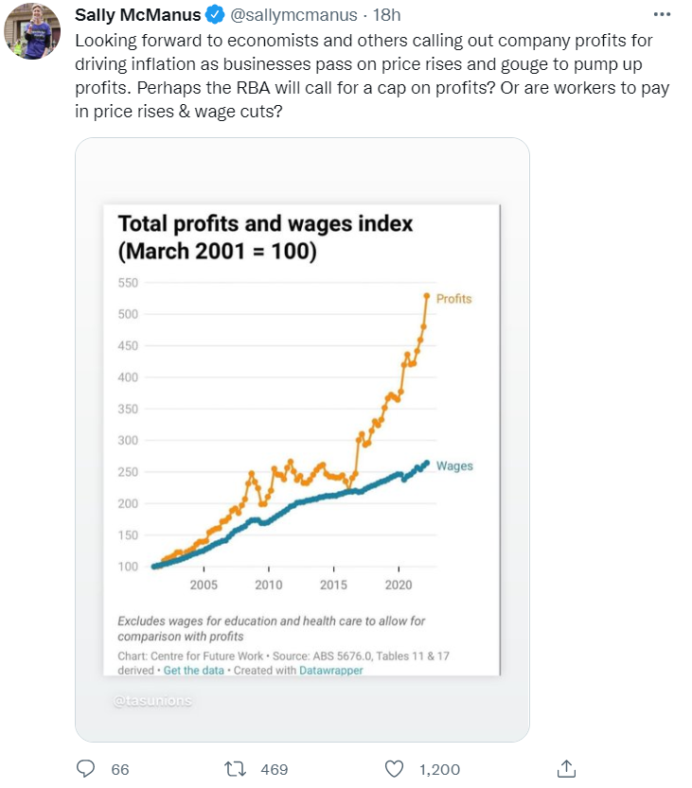Click the teal Wages line label

tap(454, 466)
